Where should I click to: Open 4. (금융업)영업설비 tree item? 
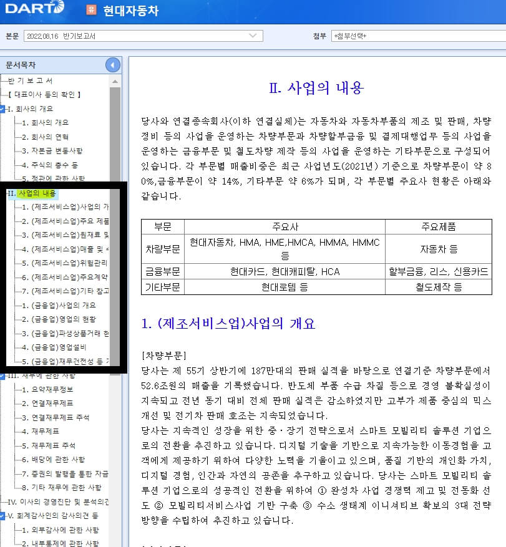pyautogui.click(x=54, y=347)
